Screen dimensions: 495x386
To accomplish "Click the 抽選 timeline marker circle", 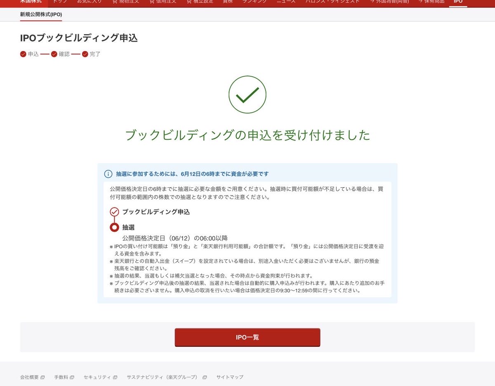I will pos(114,227).
